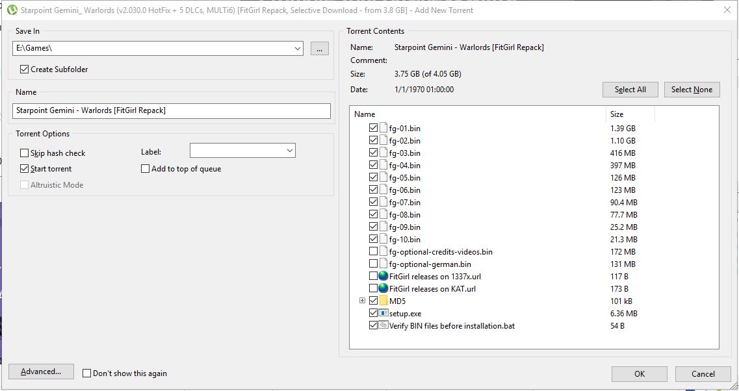Screen dimensions: 739x391
Task: Click the fg-09.bin file icon
Action: 383,227
